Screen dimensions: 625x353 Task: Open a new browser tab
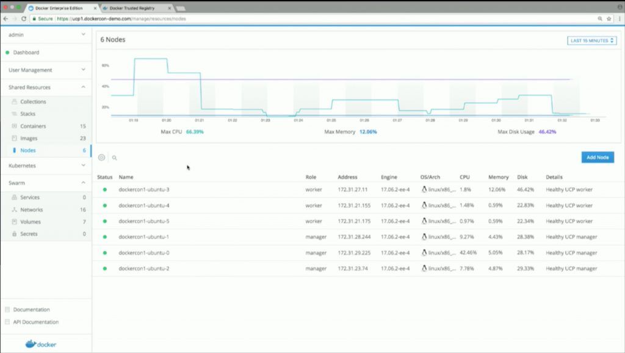(181, 9)
